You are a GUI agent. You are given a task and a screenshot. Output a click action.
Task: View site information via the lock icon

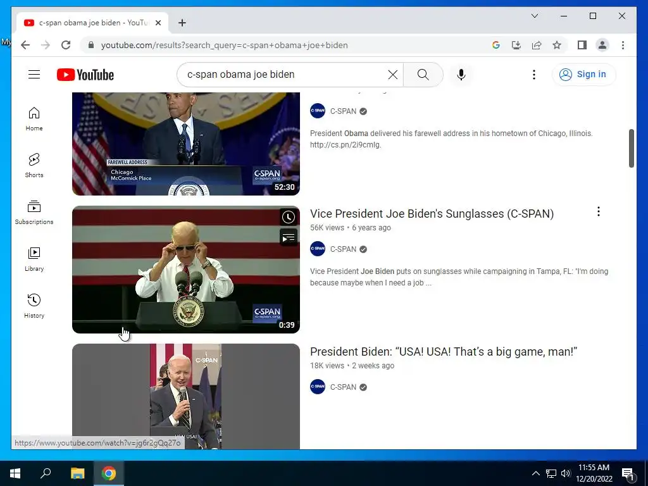(x=91, y=45)
